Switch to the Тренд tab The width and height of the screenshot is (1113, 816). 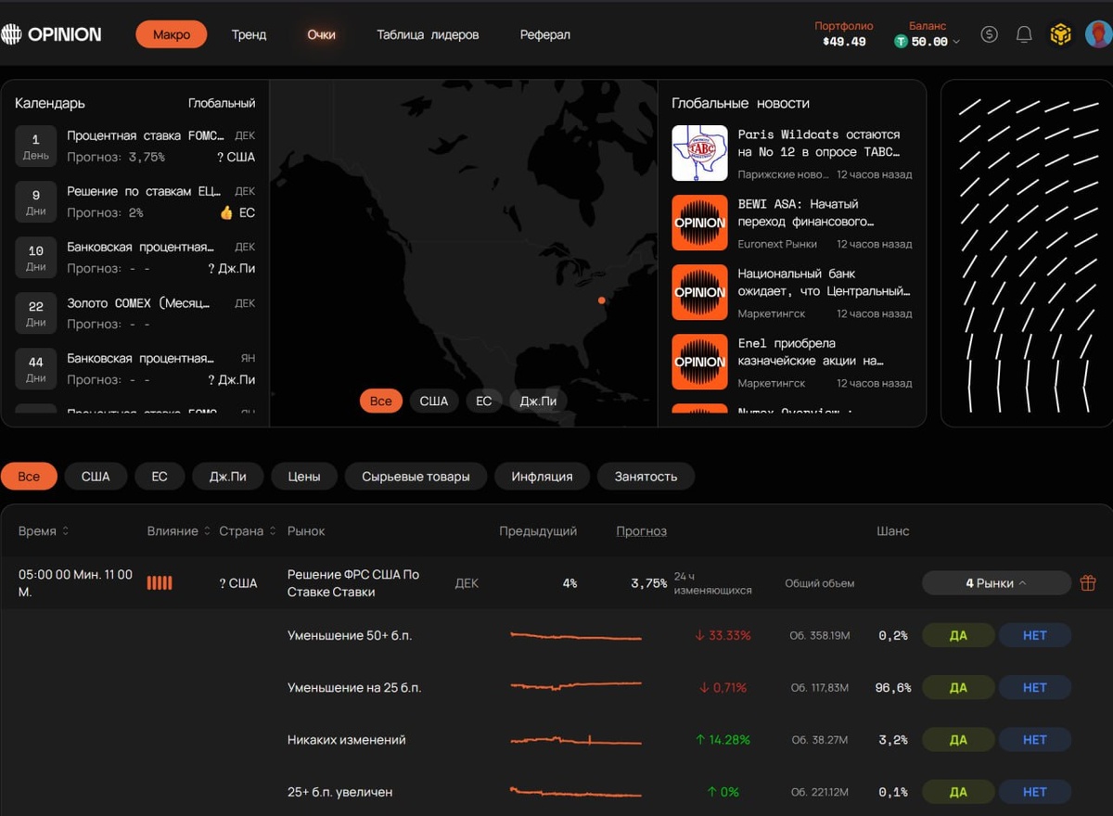click(249, 34)
